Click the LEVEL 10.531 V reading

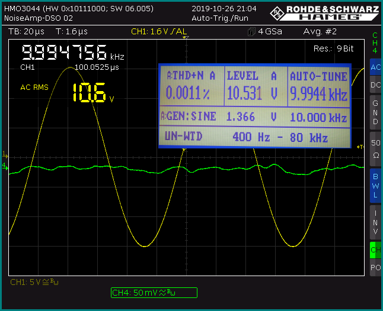(x=253, y=93)
